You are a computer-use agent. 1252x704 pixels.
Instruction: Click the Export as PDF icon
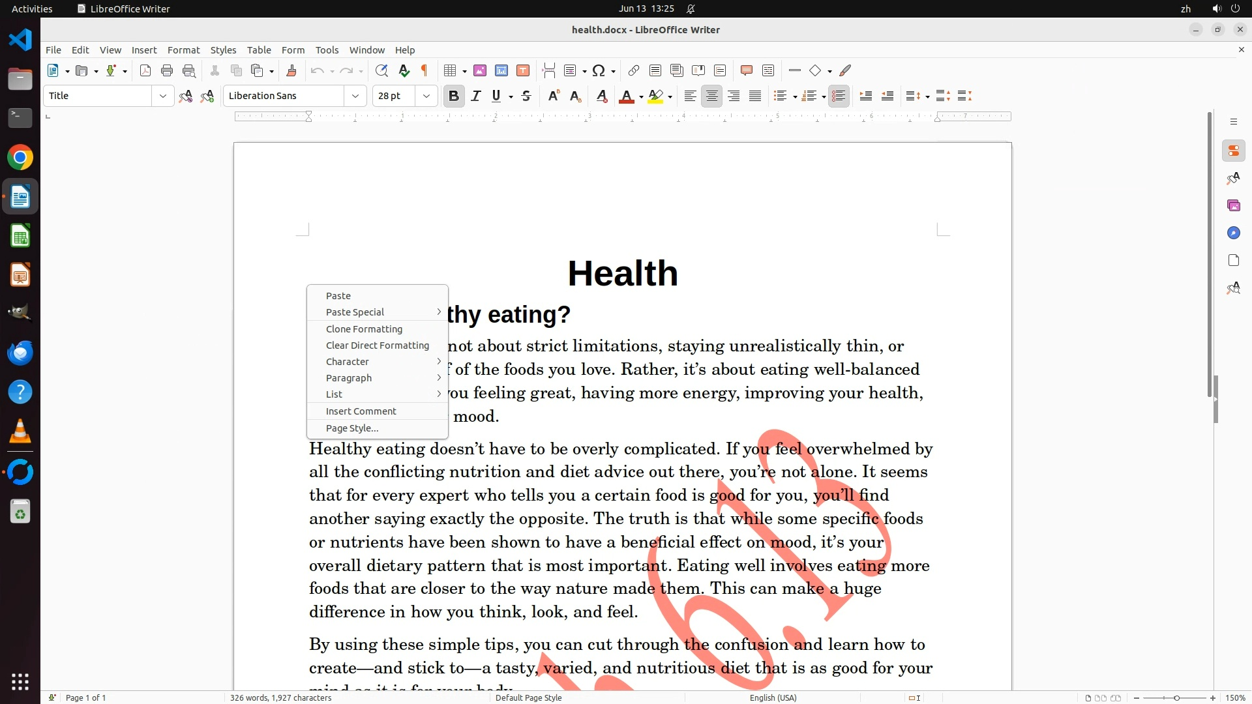pos(145,71)
